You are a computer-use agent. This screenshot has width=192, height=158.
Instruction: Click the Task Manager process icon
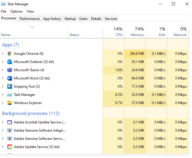(9, 95)
